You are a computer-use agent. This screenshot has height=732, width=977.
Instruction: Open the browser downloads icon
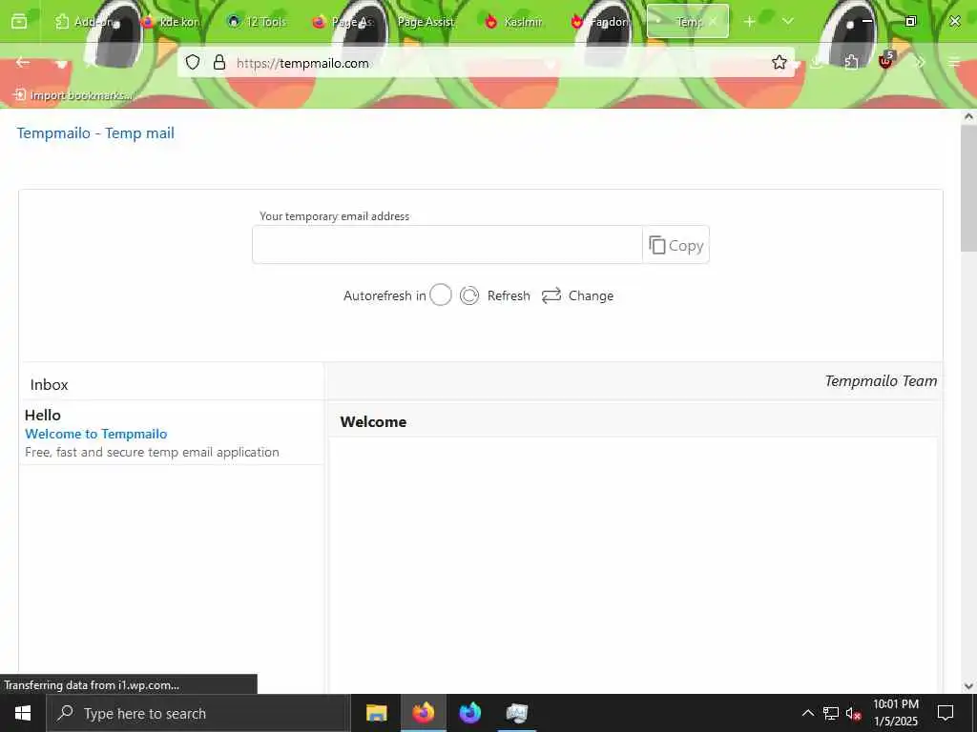pyautogui.click(x=818, y=62)
